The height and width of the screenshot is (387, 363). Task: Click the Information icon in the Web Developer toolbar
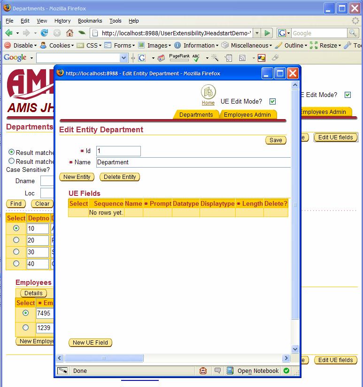coord(178,45)
